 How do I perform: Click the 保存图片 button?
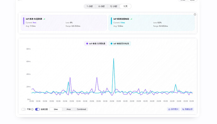173,109
